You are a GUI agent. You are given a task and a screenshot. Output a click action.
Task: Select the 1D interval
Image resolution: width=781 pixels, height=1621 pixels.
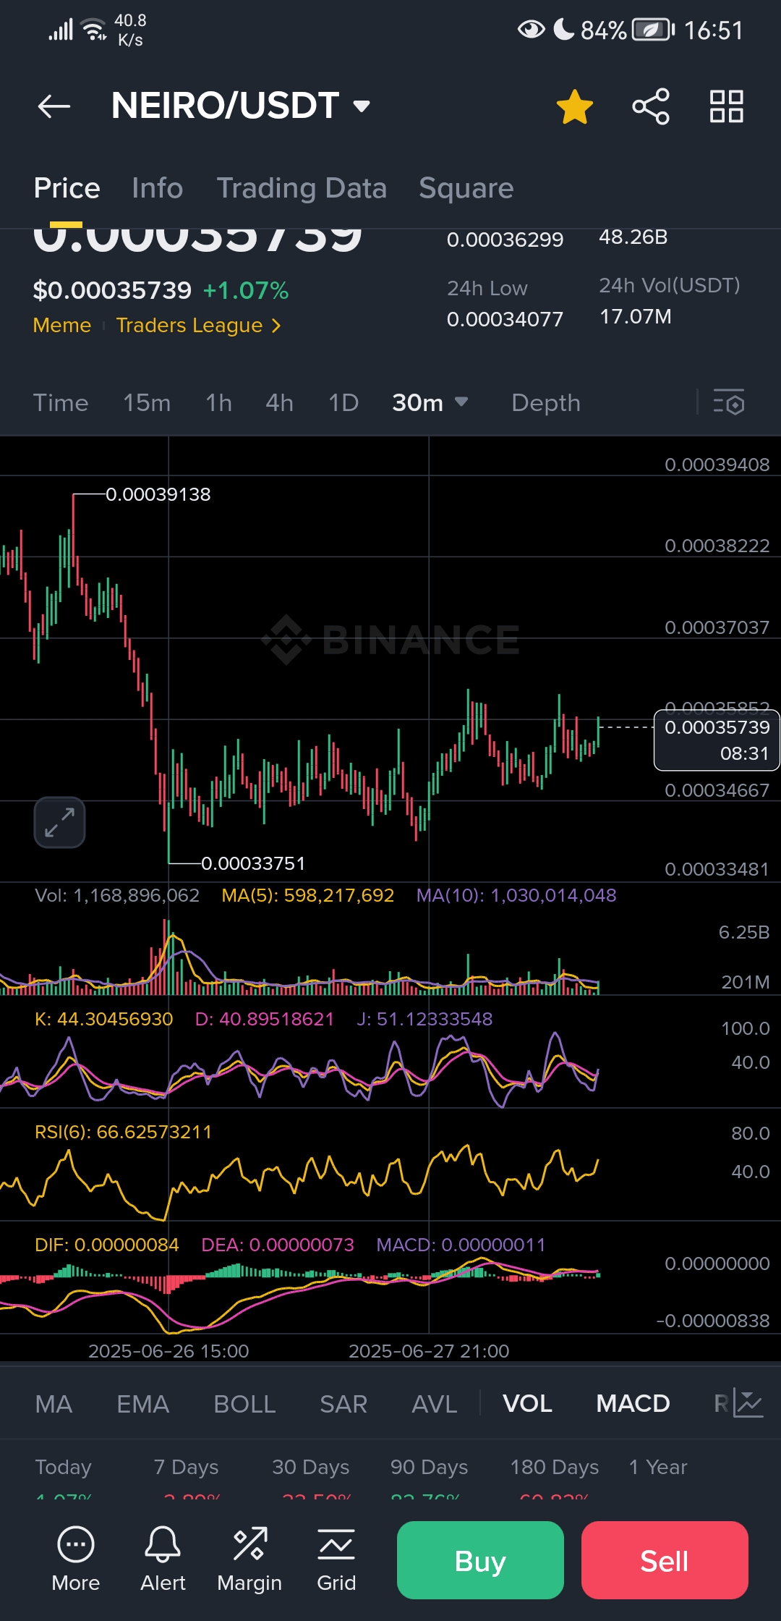(x=343, y=403)
